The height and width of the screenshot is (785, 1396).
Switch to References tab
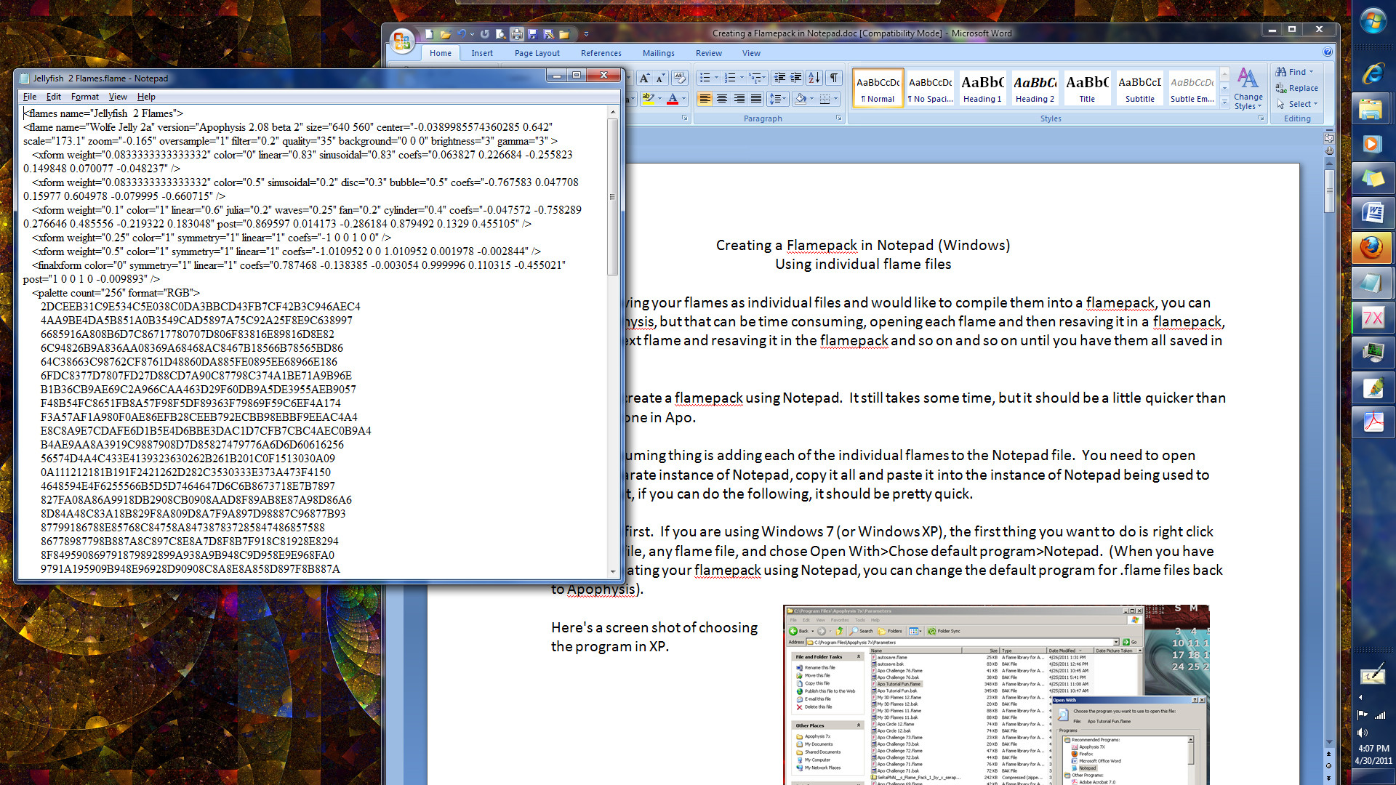[x=601, y=53]
